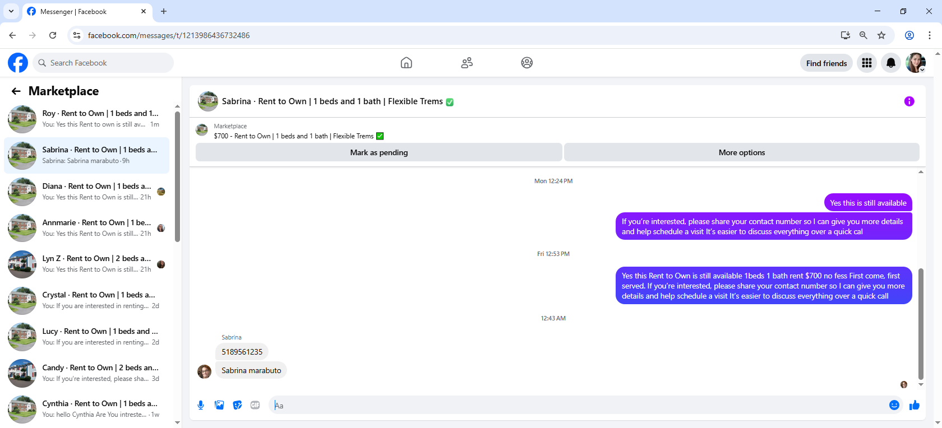Click Sabrina's avatar beside her message
Image resolution: width=942 pixels, height=428 pixels.
coord(205,371)
